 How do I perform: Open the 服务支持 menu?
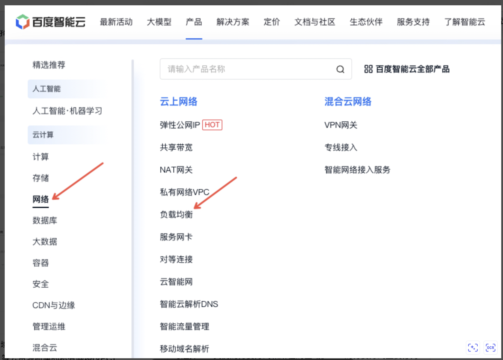click(413, 22)
